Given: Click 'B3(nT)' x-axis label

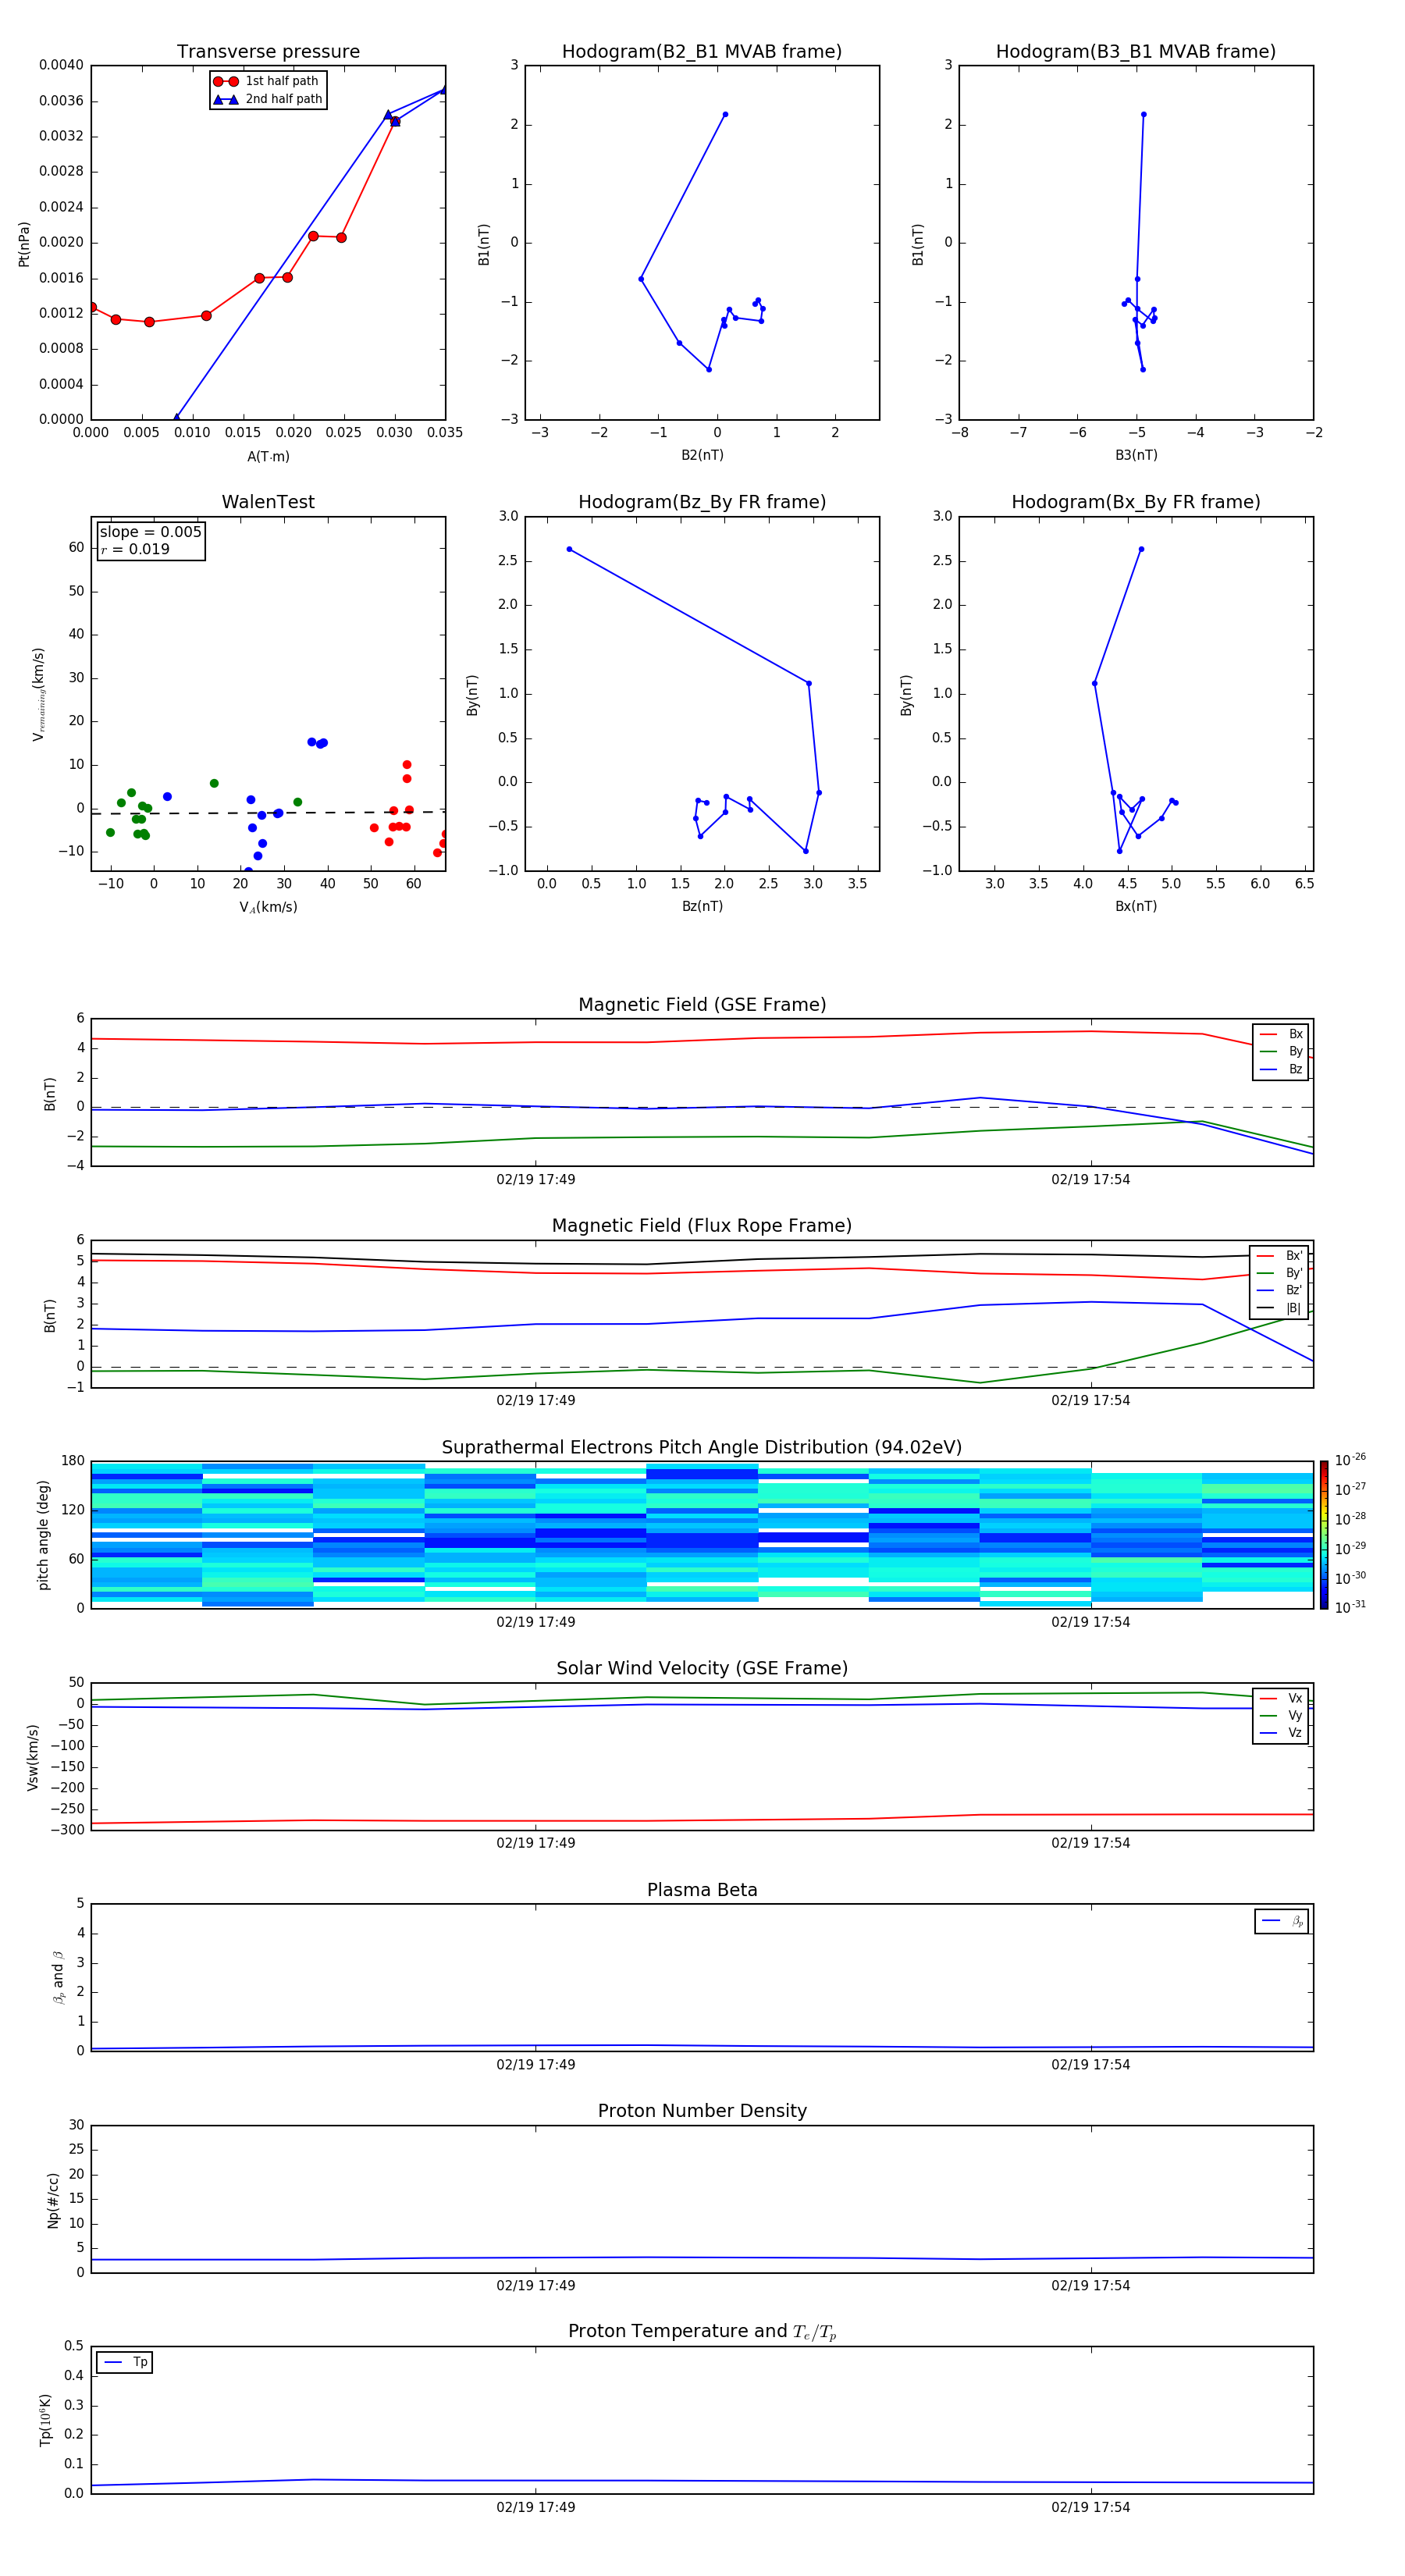Looking at the screenshot, I should tap(1136, 455).
